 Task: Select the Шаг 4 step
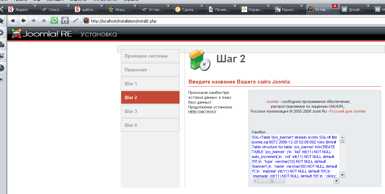[x=150, y=125]
